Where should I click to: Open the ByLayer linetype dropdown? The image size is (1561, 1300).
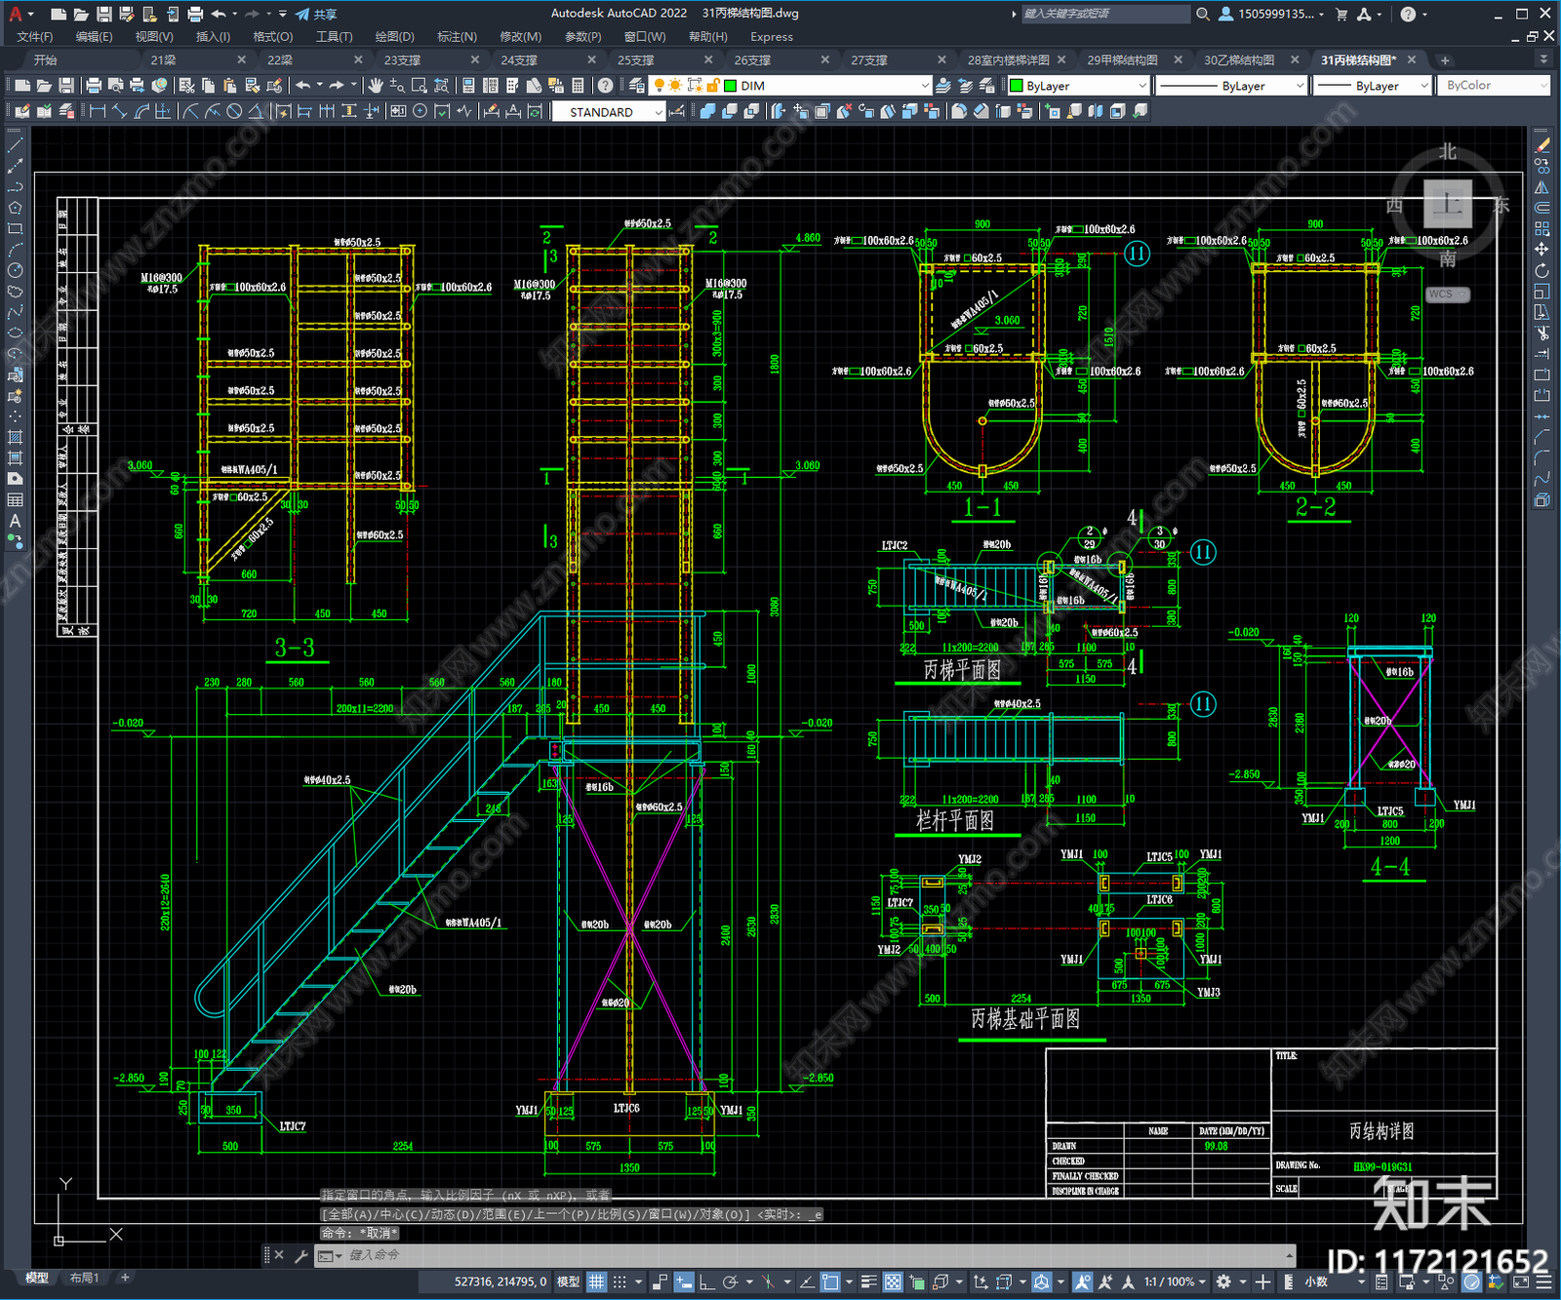(1300, 86)
